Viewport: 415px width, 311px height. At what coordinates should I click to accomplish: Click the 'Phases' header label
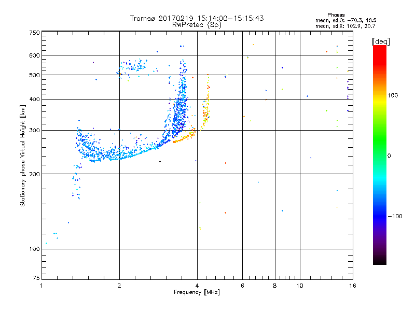(x=336, y=15)
